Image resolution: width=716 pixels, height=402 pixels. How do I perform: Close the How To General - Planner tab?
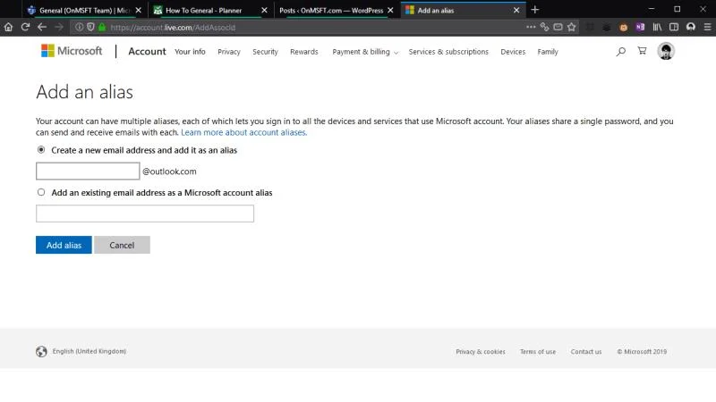pos(264,10)
